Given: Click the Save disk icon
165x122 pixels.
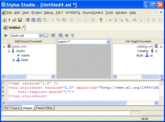Looking at the screenshot, I should (x=20, y=20).
